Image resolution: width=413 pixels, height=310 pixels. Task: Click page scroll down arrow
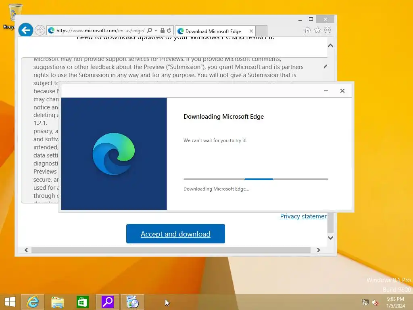(x=331, y=238)
